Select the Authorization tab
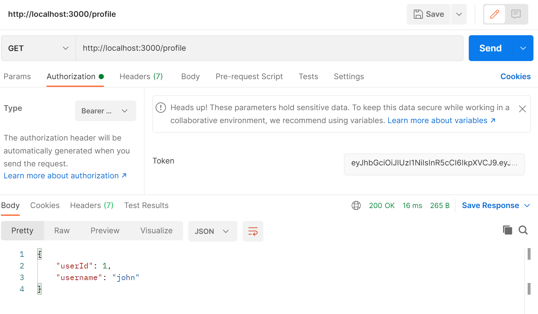The height and width of the screenshot is (314, 538). [75, 77]
